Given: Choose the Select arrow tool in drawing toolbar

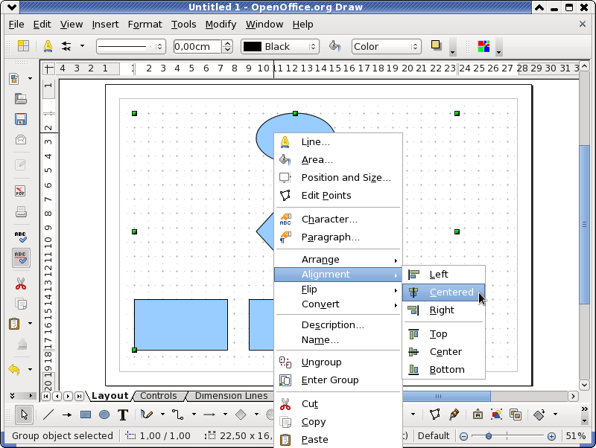Looking at the screenshot, I should (25, 415).
